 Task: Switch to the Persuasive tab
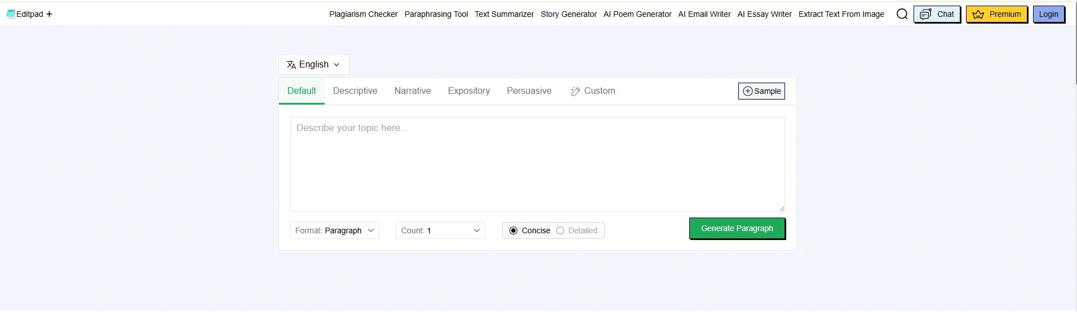529,91
